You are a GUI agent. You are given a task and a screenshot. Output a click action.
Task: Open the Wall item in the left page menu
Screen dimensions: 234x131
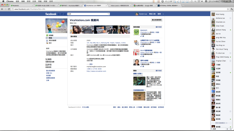click(x=56, y=35)
